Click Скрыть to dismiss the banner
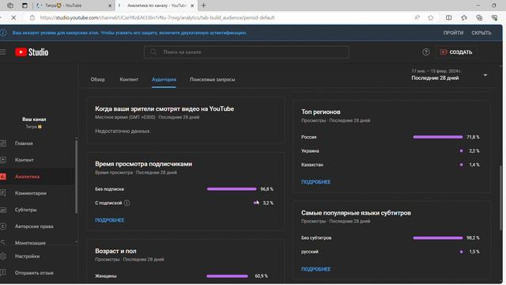This screenshot has height=285, width=506. point(481,33)
